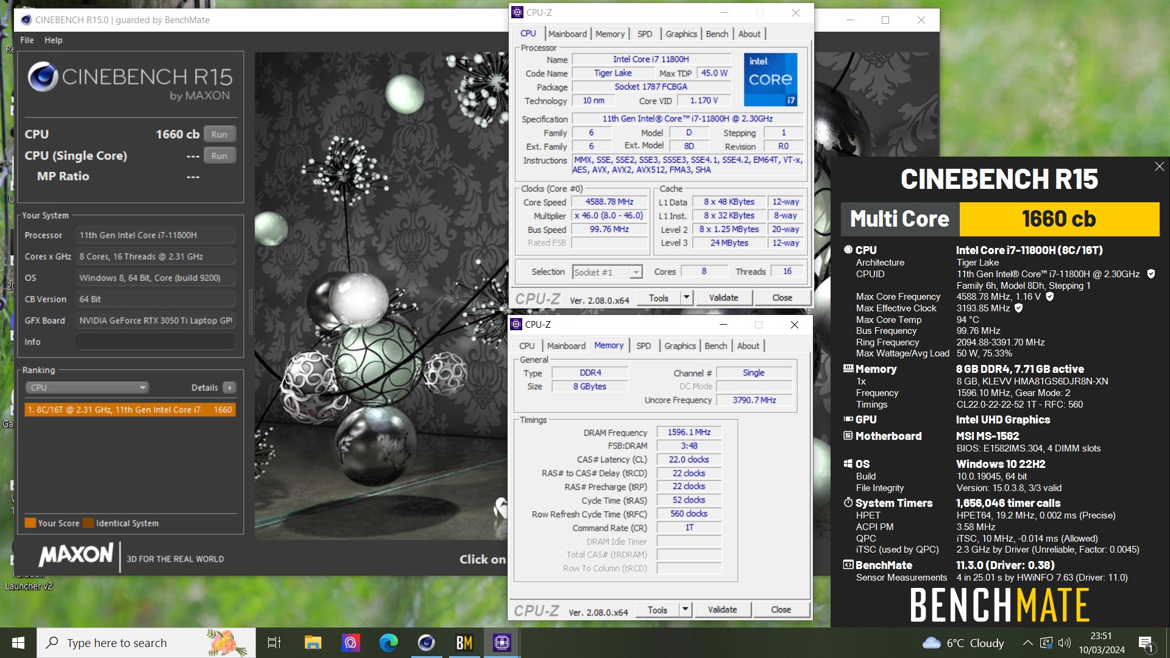Switch to the Memory tab in the upper CPU-Z window
1170x658 pixels.
point(610,34)
